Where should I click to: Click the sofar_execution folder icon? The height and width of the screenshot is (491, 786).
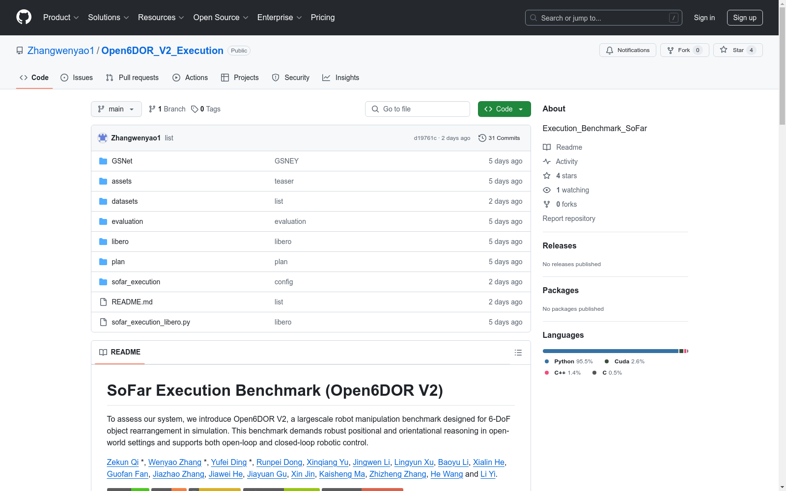[x=103, y=282]
